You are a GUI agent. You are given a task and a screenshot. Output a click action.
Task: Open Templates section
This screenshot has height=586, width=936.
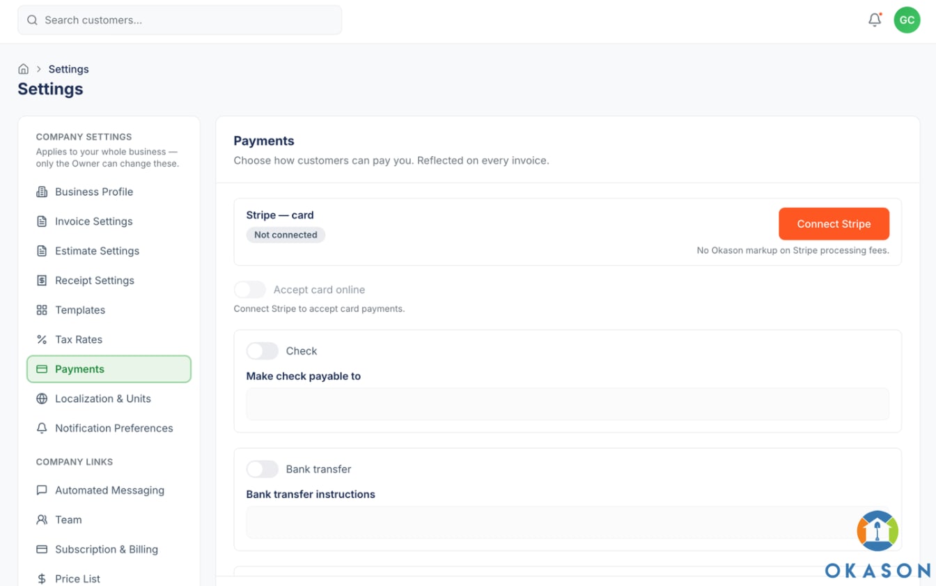[109, 310]
